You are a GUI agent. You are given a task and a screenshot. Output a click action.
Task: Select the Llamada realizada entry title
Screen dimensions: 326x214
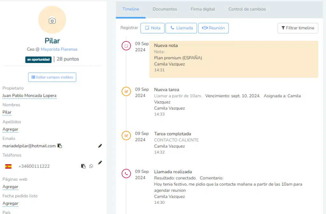(x=173, y=172)
